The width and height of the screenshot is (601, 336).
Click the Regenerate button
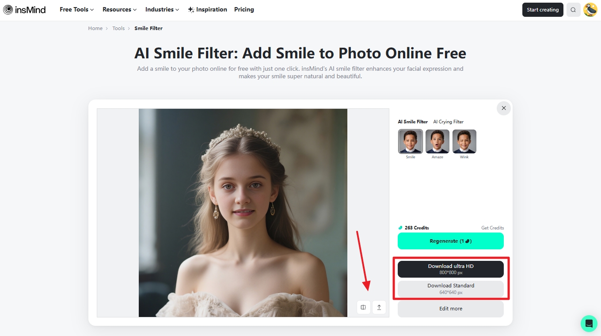[450, 241]
